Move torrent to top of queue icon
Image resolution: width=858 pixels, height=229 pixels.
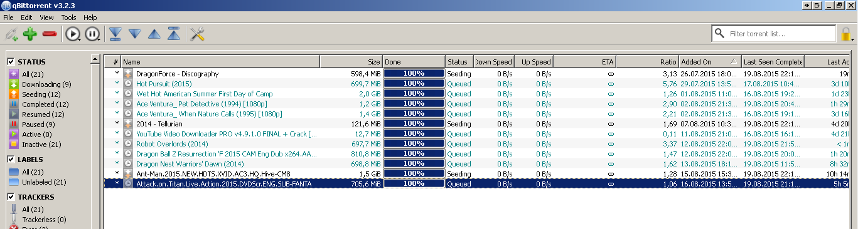coord(174,34)
